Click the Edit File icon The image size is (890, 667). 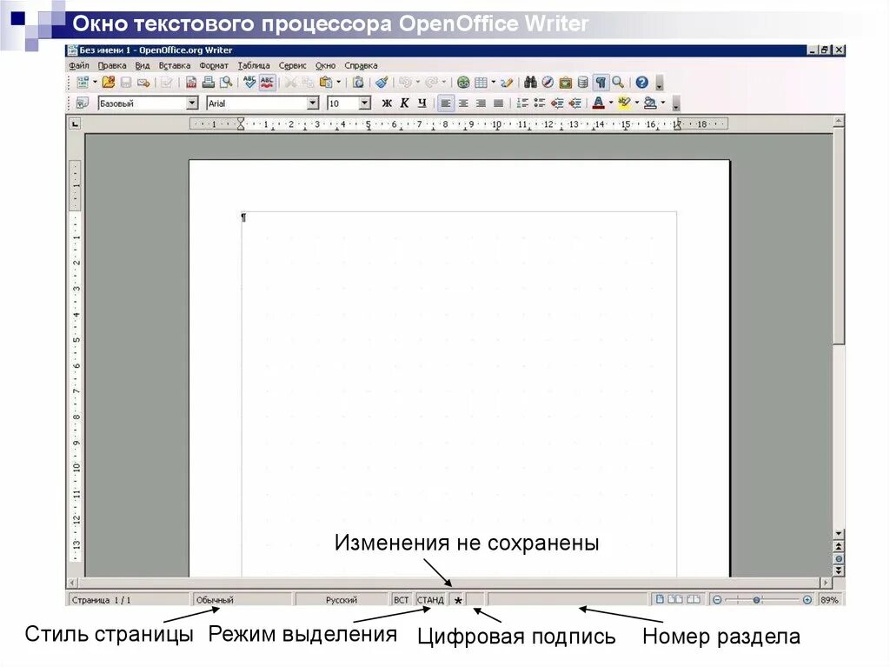pyautogui.click(x=167, y=83)
